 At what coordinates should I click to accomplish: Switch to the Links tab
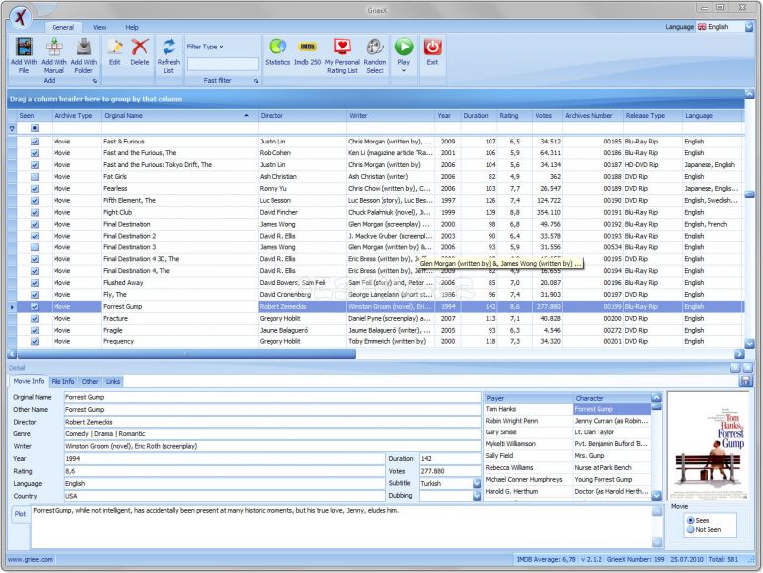click(113, 382)
